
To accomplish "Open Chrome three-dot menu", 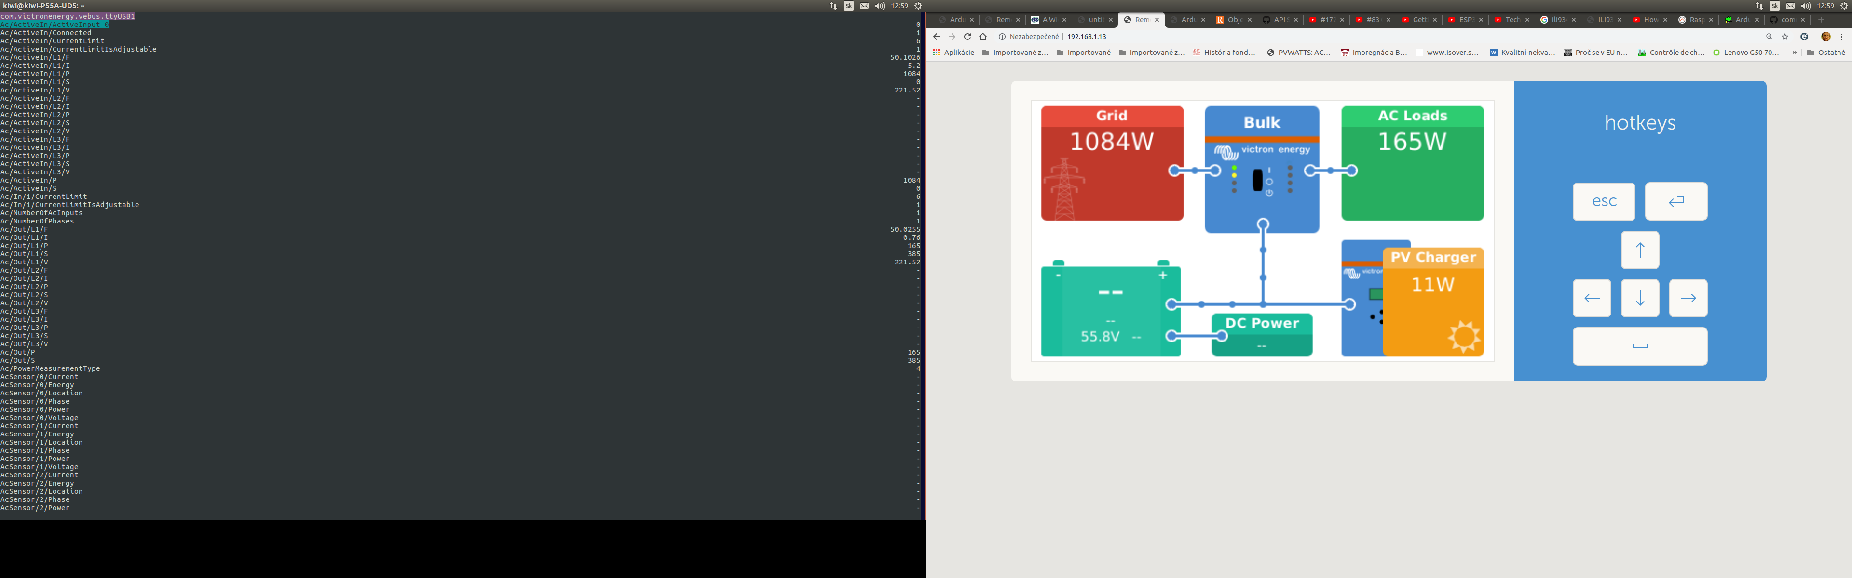I will (x=1841, y=37).
